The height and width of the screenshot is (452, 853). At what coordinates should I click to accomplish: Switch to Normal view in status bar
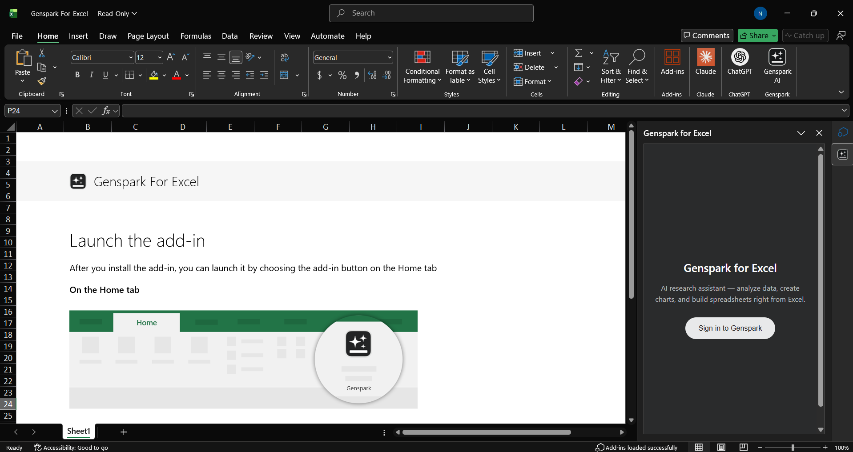pos(699,447)
